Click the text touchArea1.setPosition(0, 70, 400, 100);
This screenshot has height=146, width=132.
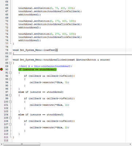tap(47, 8)
